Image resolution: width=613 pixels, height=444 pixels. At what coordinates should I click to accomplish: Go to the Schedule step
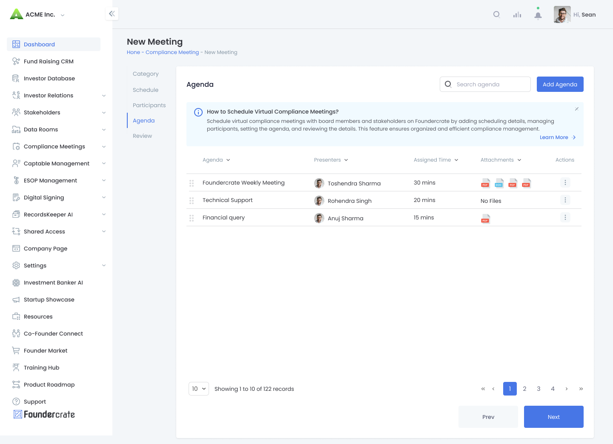click(x=146, y=90)
